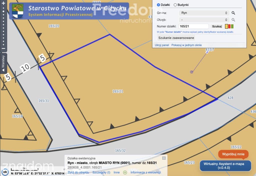Screen dimensions: 256x176
Task: Click the round ok icon at bottom-left
Action: [5, 172]
